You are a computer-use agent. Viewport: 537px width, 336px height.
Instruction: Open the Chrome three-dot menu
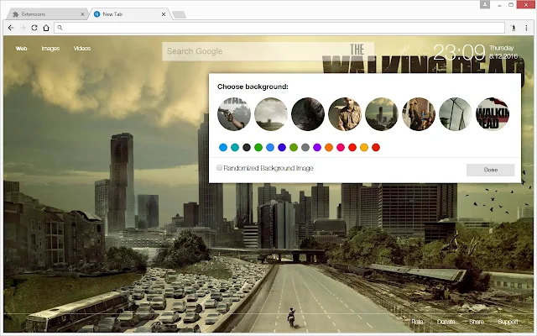coord(526,28)
